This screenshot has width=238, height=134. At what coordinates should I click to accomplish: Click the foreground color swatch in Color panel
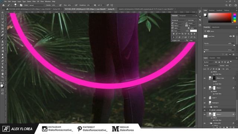[205, 15]
